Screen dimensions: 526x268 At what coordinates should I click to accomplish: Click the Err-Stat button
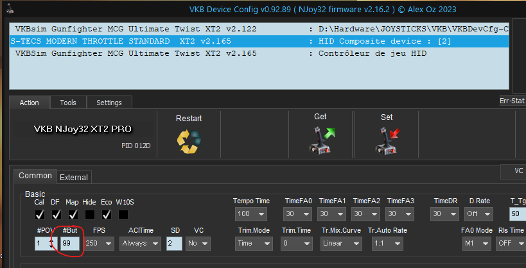(512, 101)
